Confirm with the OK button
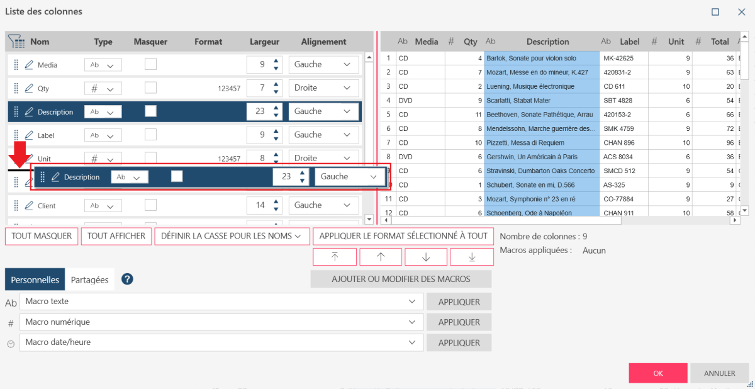This screenshot has width=755, height=389. [x=657, y=373]
